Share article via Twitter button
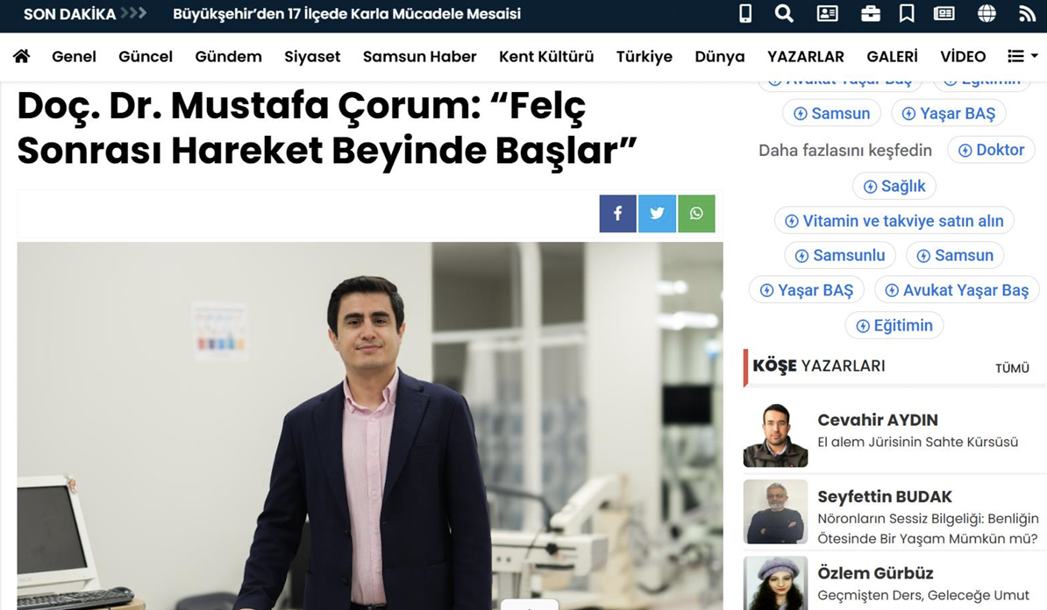Screen dimensions: 1047x610 [657, 213]
